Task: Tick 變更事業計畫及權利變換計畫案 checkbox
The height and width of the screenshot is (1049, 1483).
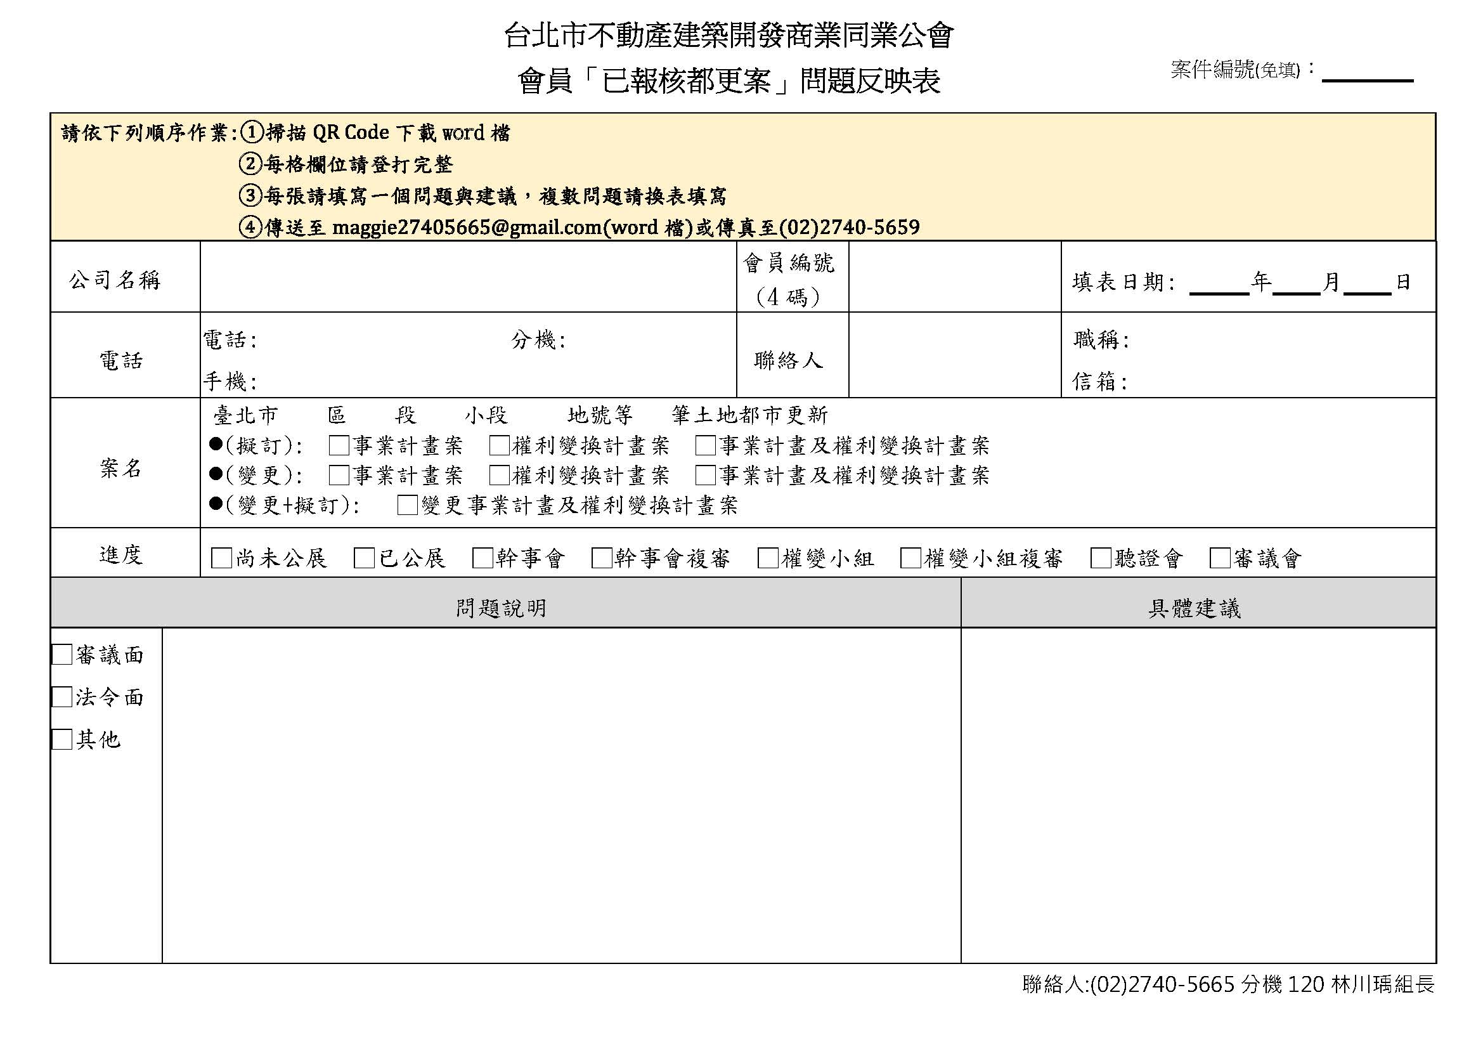Action: coord(408,505)
